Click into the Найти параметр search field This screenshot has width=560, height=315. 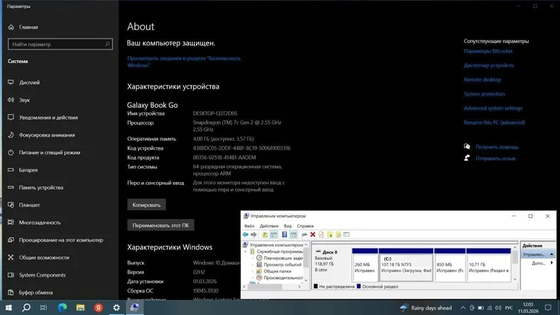click(60, 44)
